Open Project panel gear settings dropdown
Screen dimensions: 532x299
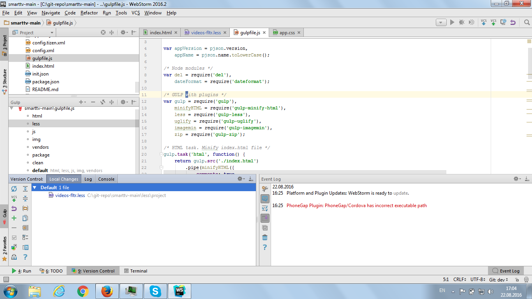tap(124, 33)
